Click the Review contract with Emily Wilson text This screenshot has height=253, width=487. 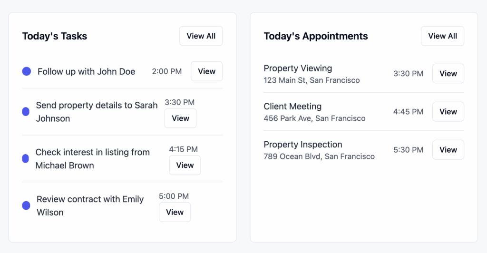(90, 205)
